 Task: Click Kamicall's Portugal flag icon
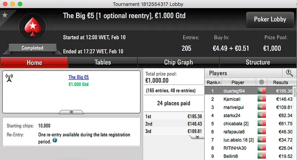[262, 99]
